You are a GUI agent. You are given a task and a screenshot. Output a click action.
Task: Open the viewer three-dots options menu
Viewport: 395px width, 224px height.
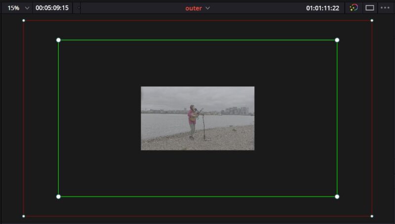(385, 8)
